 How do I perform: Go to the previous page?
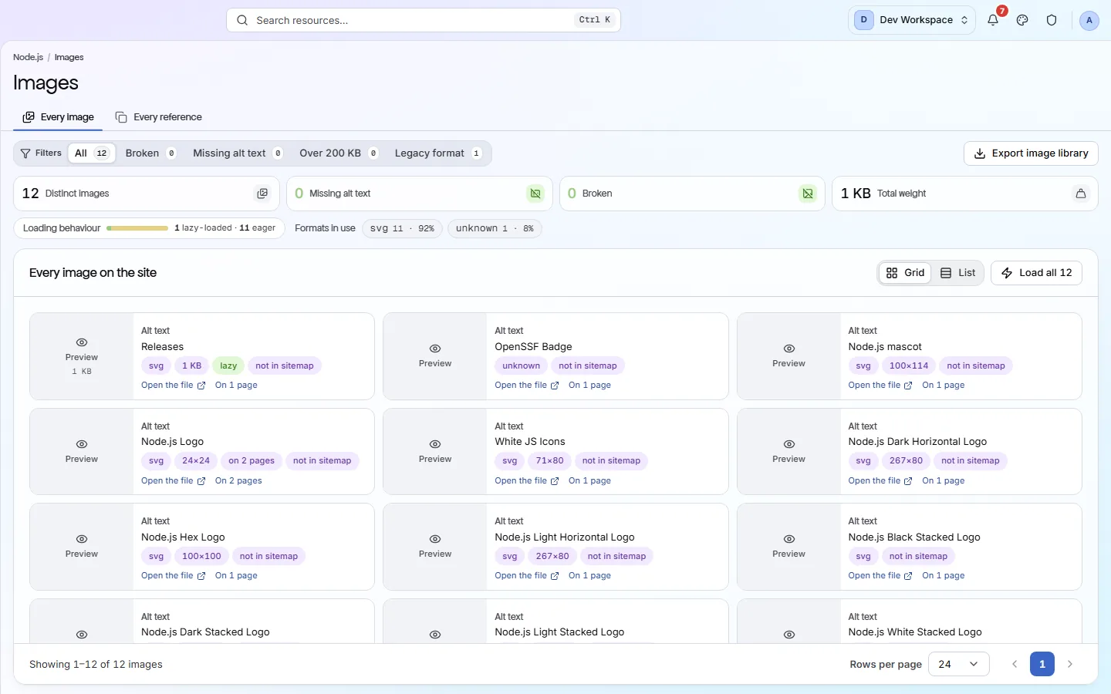[1015, 664]
